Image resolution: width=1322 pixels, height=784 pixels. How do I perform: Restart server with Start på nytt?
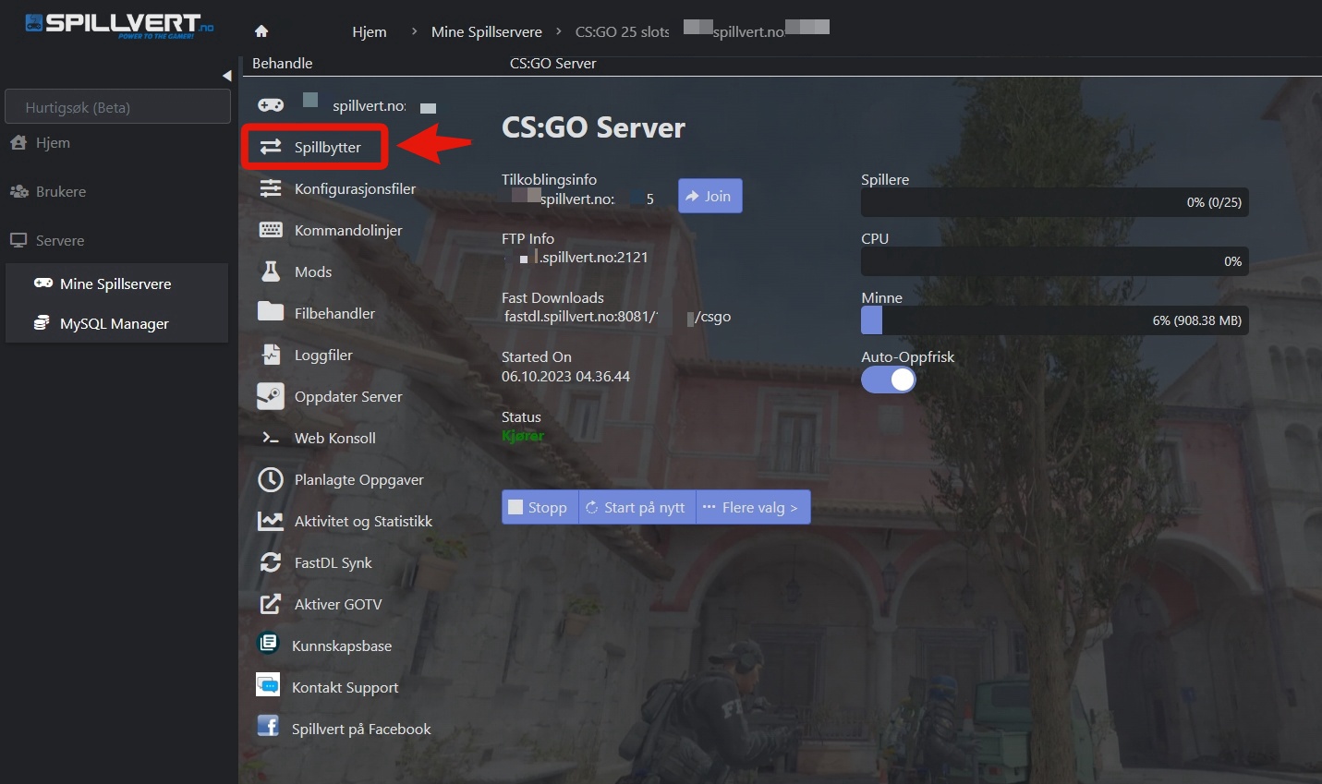[637, 507]
